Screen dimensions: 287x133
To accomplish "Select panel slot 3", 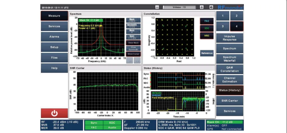I will (223, 26).
